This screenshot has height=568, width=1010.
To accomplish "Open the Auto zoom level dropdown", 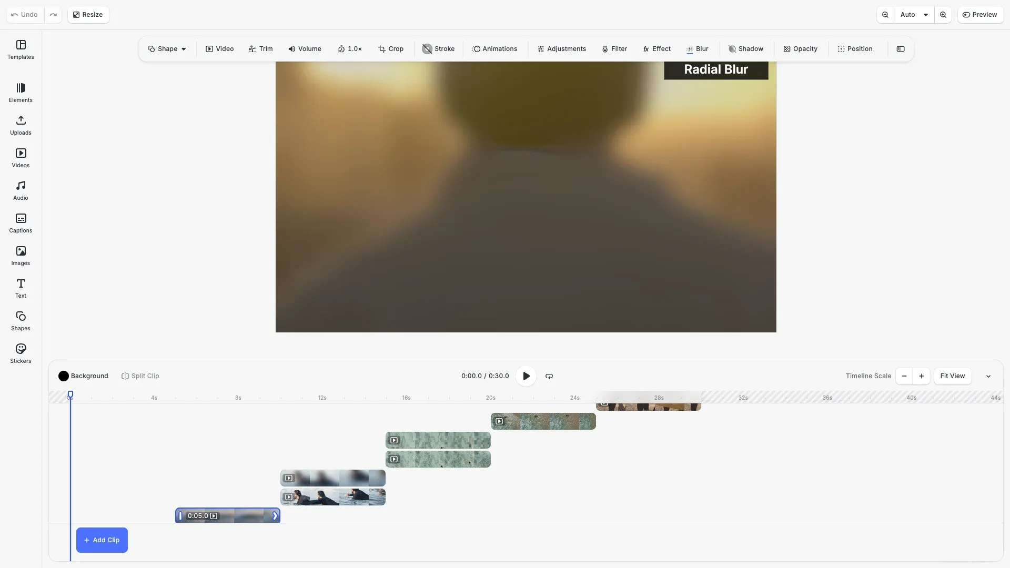I will click(914, 14).
